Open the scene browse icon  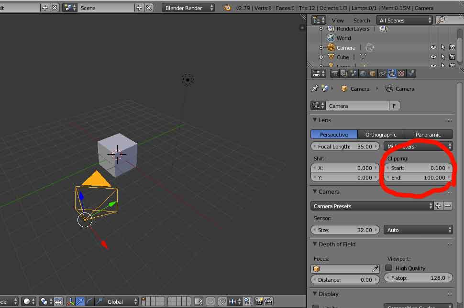pos(70,8)
